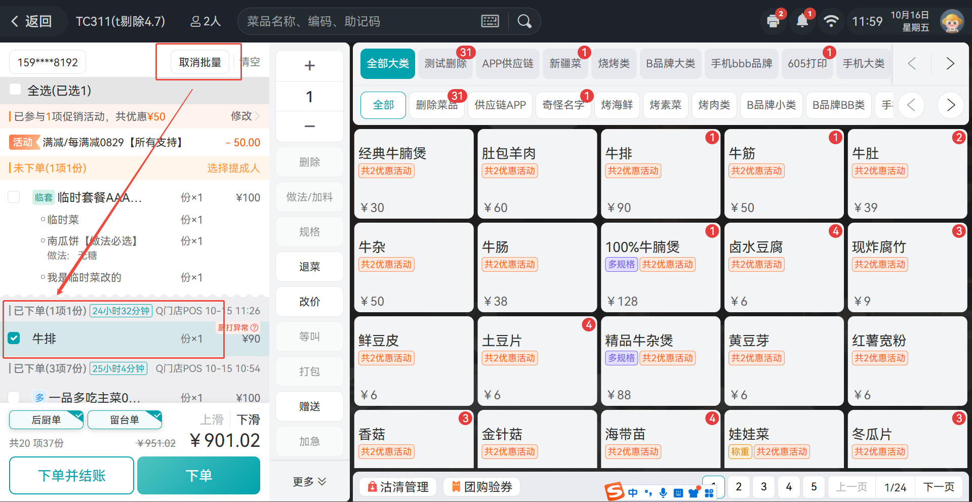Expand the 更多 more actions menu

pos(309,482)
